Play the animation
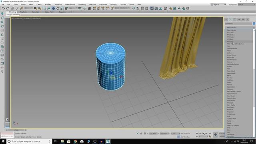The height and width of the screenshot is (144, 256). [x=203, y=133]
